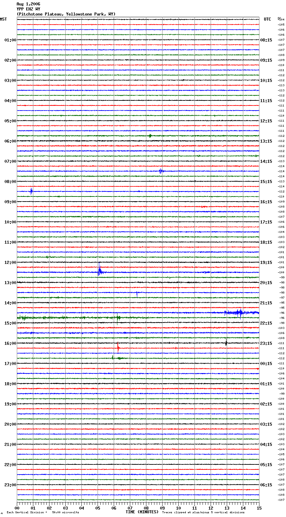The width and height of the screenshot is (286, 517).
Task: Click the blue spike in the 08:00 hour near minute 1
Action: coord(31,191)
